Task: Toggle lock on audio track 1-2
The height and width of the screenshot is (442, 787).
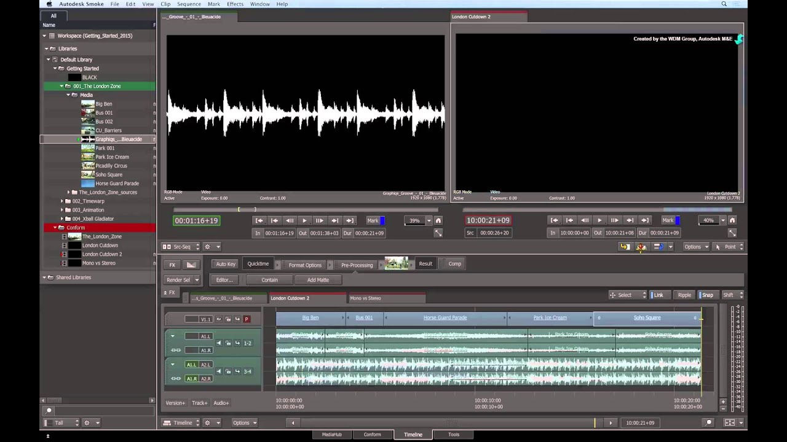Action: pyautogui.click(x=228, y=343)
